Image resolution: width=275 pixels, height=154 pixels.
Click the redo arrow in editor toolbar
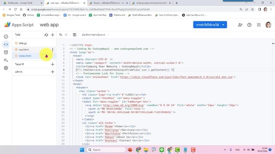[x=66, y=35]
